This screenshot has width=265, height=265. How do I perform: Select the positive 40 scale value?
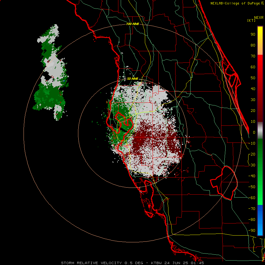pos(253,89)
